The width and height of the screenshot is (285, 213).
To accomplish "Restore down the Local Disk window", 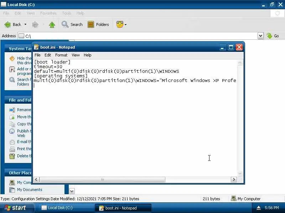I will point(272,5).
